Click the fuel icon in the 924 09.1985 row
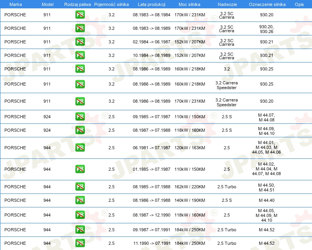This screenshot has width=312, height=250. (x=80, y=117)
